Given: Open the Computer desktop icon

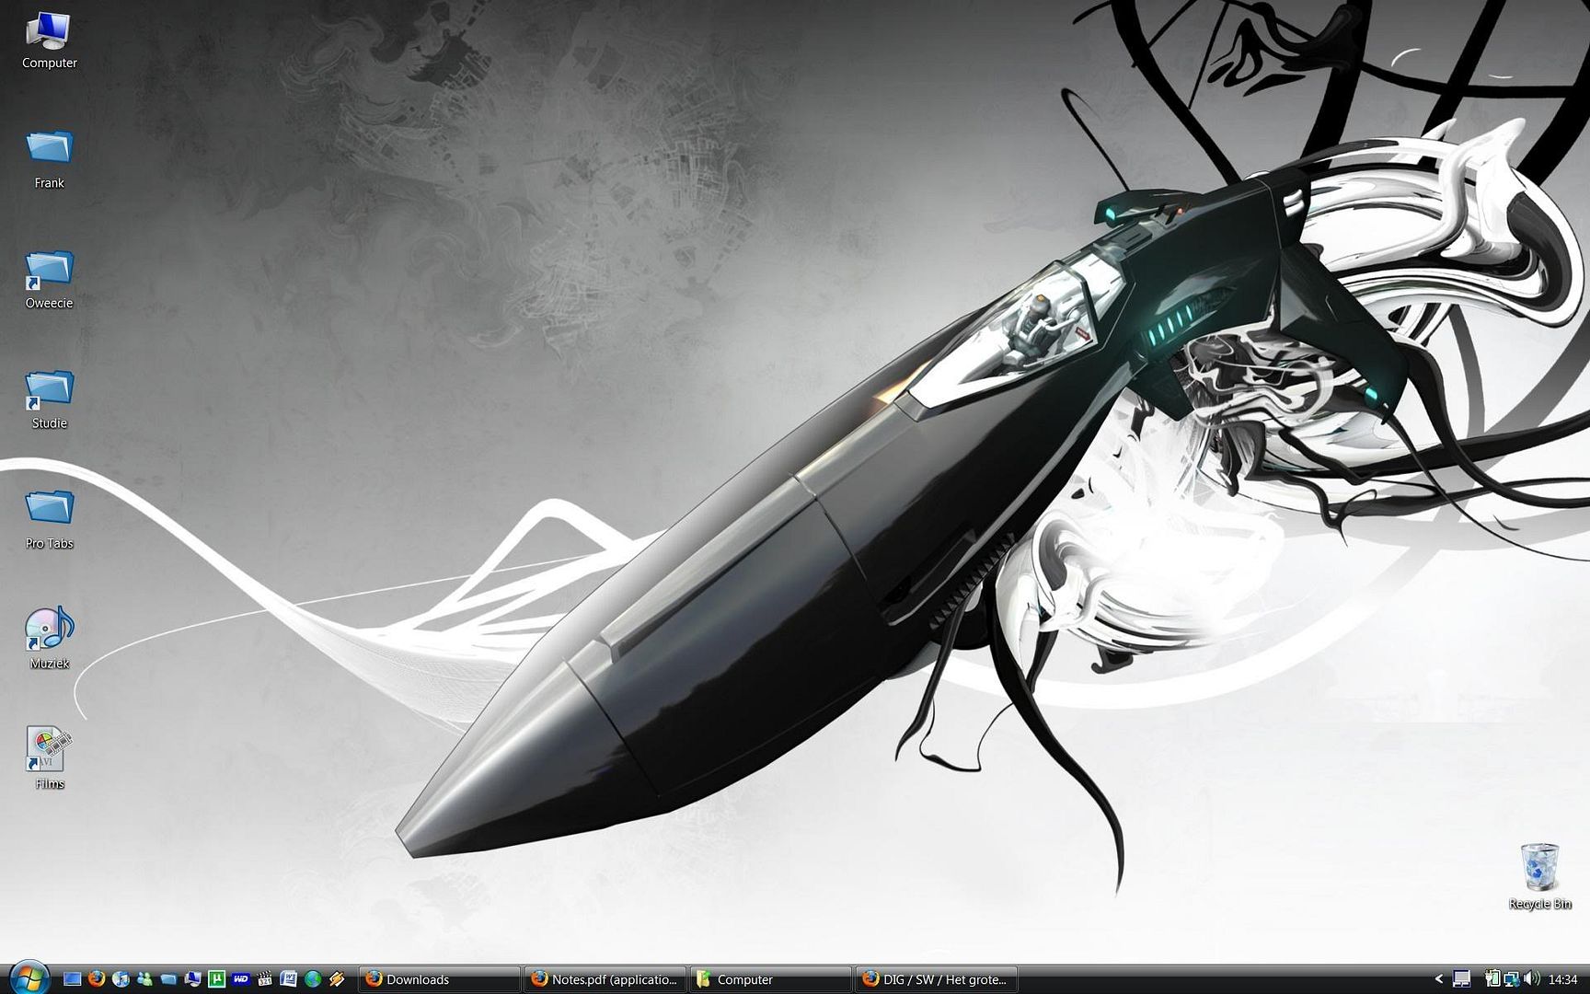Looking at the screenshot, I should (49, 40).
